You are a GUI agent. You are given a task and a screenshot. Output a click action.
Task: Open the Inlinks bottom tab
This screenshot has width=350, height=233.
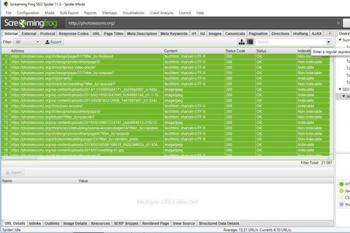(x=35, y=223)
